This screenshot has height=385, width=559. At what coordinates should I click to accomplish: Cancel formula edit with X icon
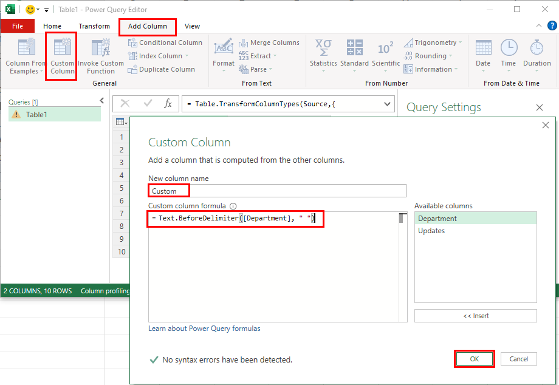(125, 104)
